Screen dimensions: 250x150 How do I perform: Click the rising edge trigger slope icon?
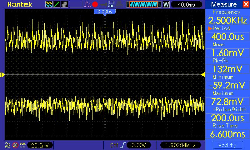point(123,145)
